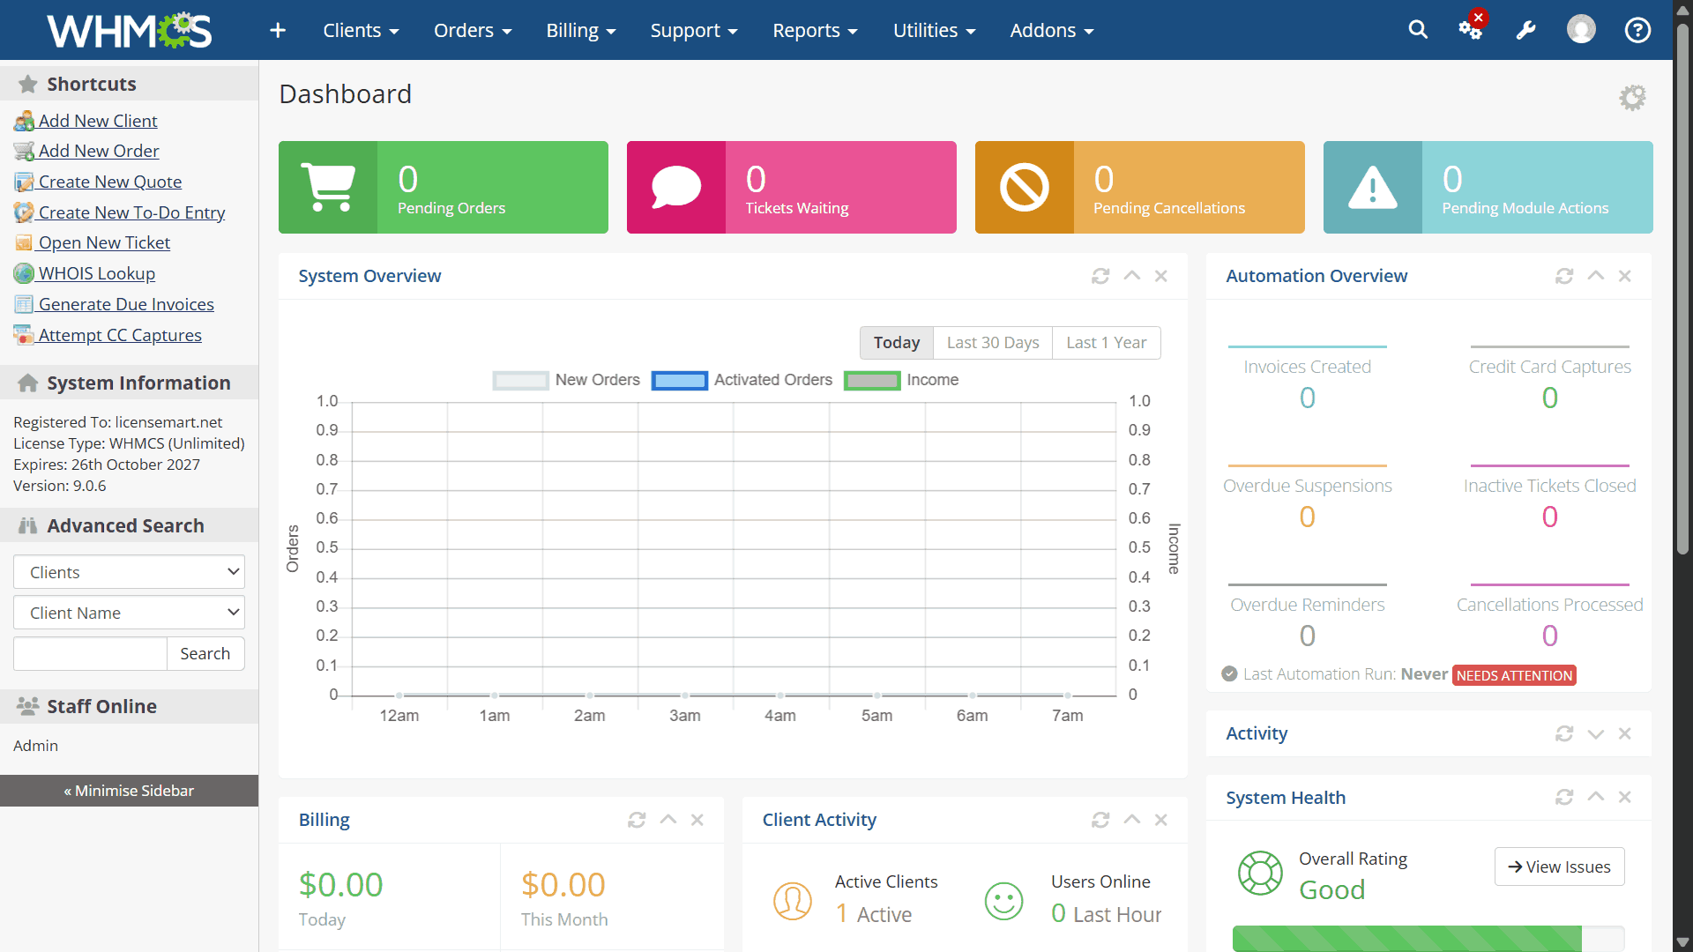Screen dimensions: 1693x952
Task: Open the search magnifier icon
Action: tap(1418, 30)
